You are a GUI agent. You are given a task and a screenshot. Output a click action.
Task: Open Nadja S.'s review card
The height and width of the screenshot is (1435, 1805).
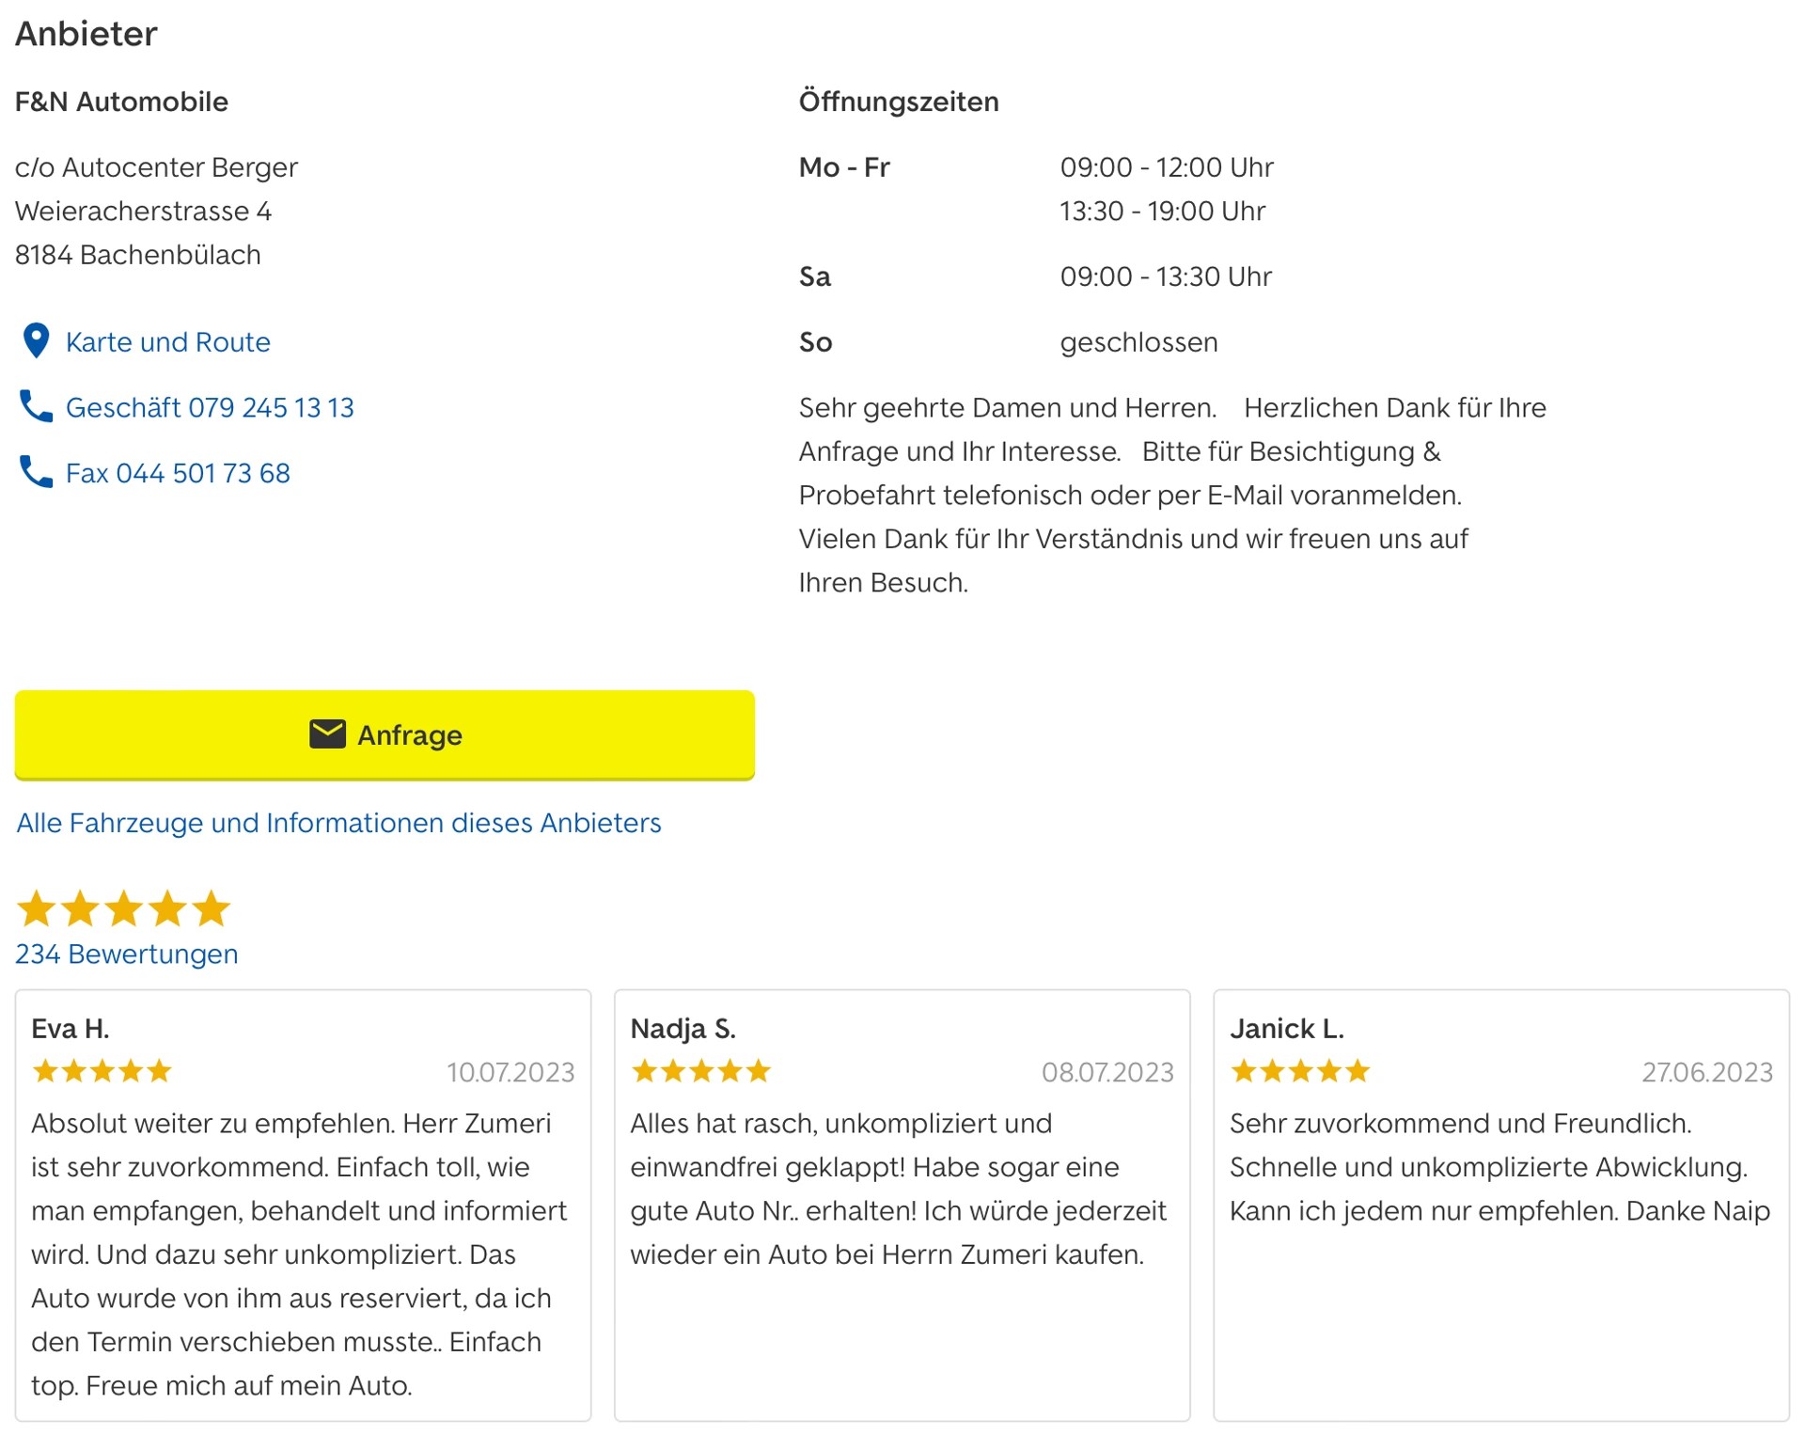(x=902, y=1205)
